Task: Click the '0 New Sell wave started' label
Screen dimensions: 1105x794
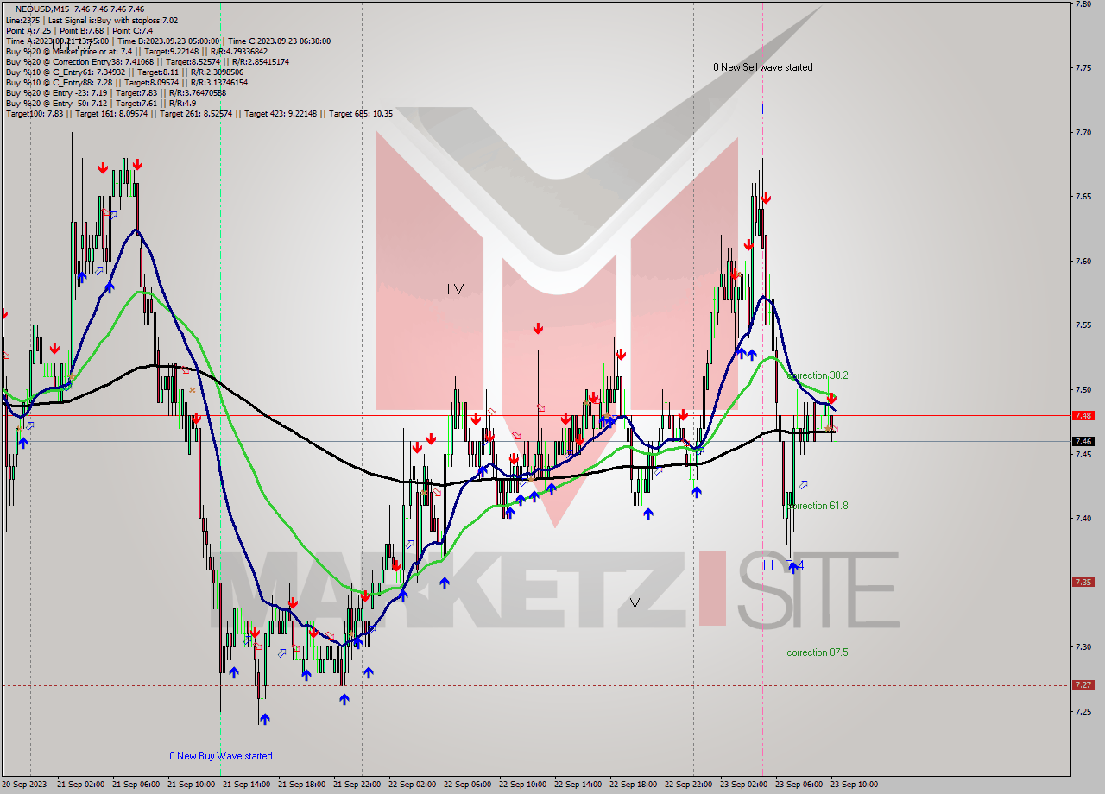Action: pos(762,67)
